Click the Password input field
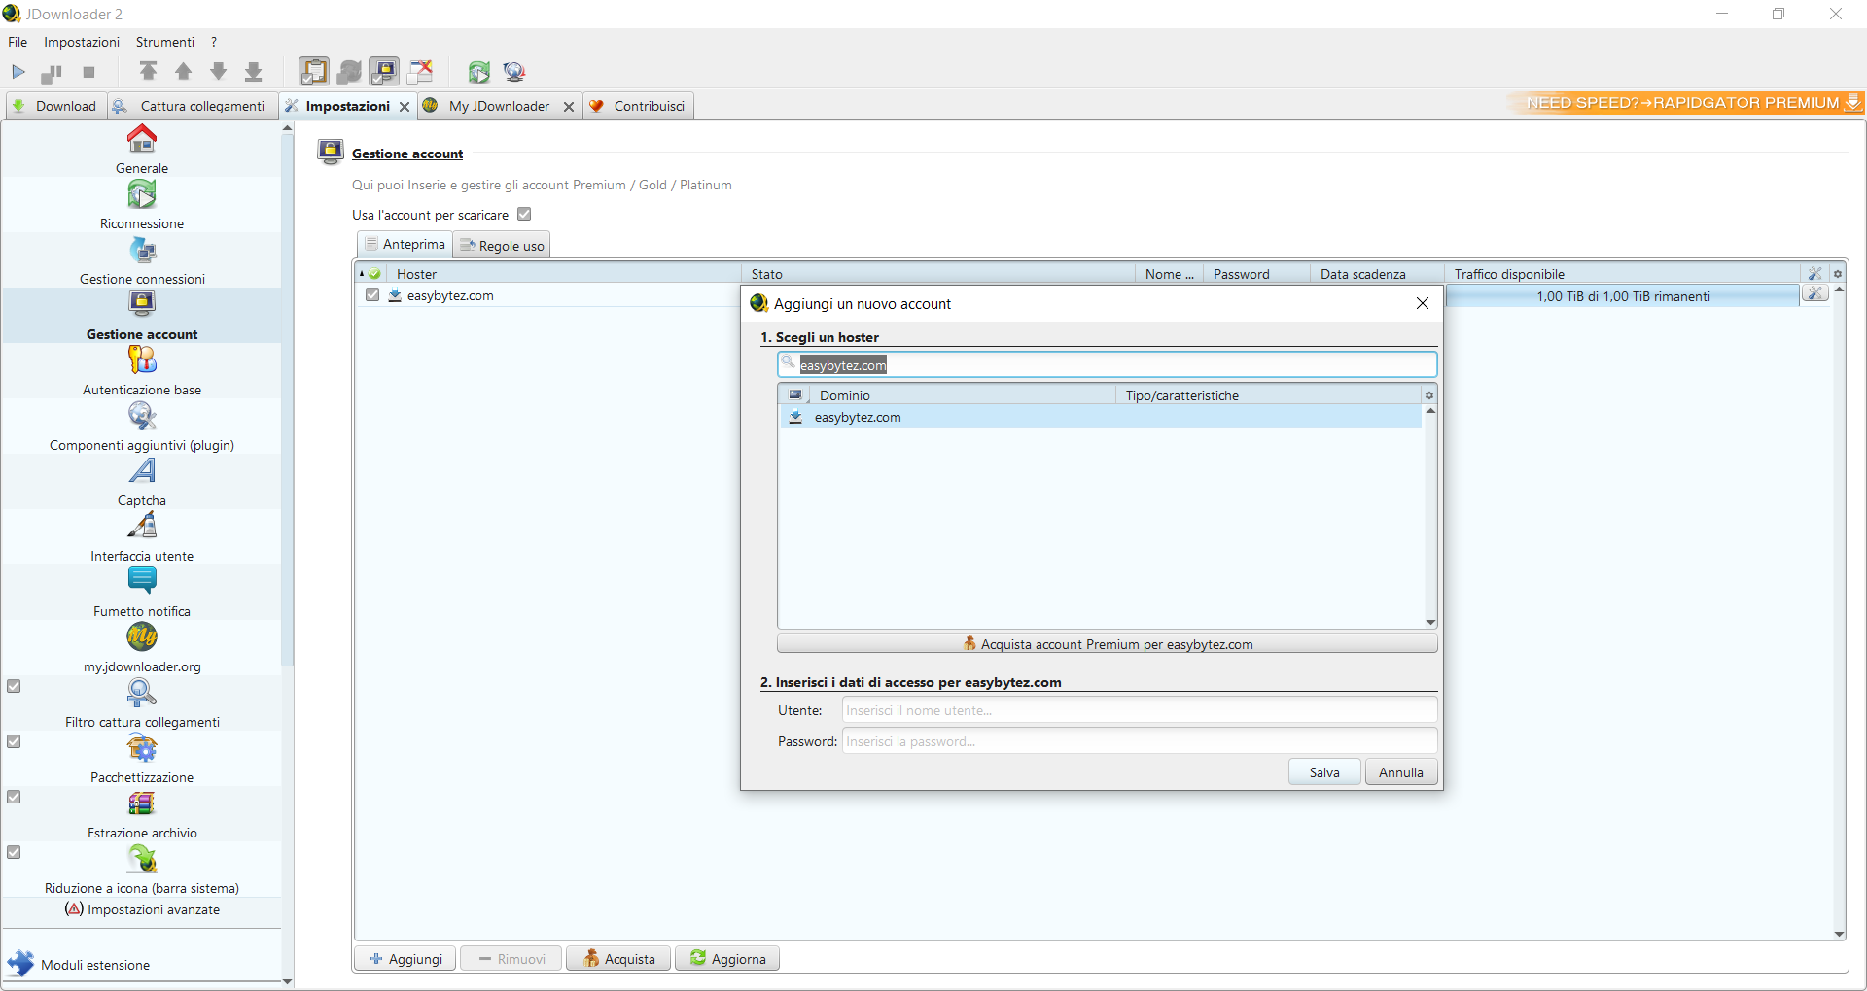 click(1140, 741)
